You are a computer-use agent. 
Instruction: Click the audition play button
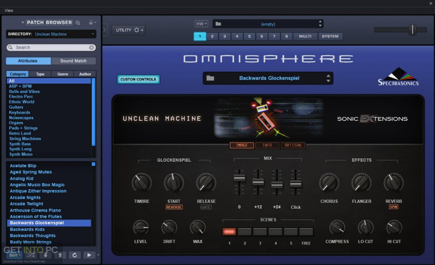click(x=89, y=255)
